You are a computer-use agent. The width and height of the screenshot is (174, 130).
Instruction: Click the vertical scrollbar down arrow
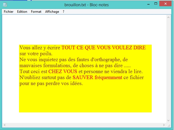point(168,120)
